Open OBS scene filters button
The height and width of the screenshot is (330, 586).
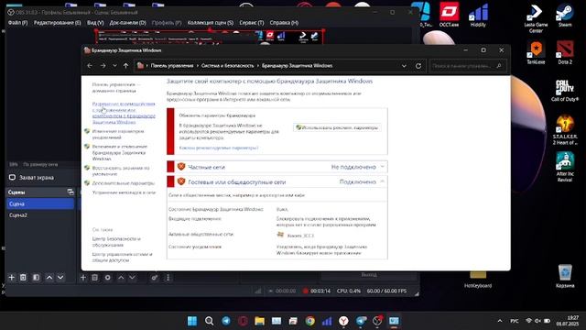[x=36, y=278]
